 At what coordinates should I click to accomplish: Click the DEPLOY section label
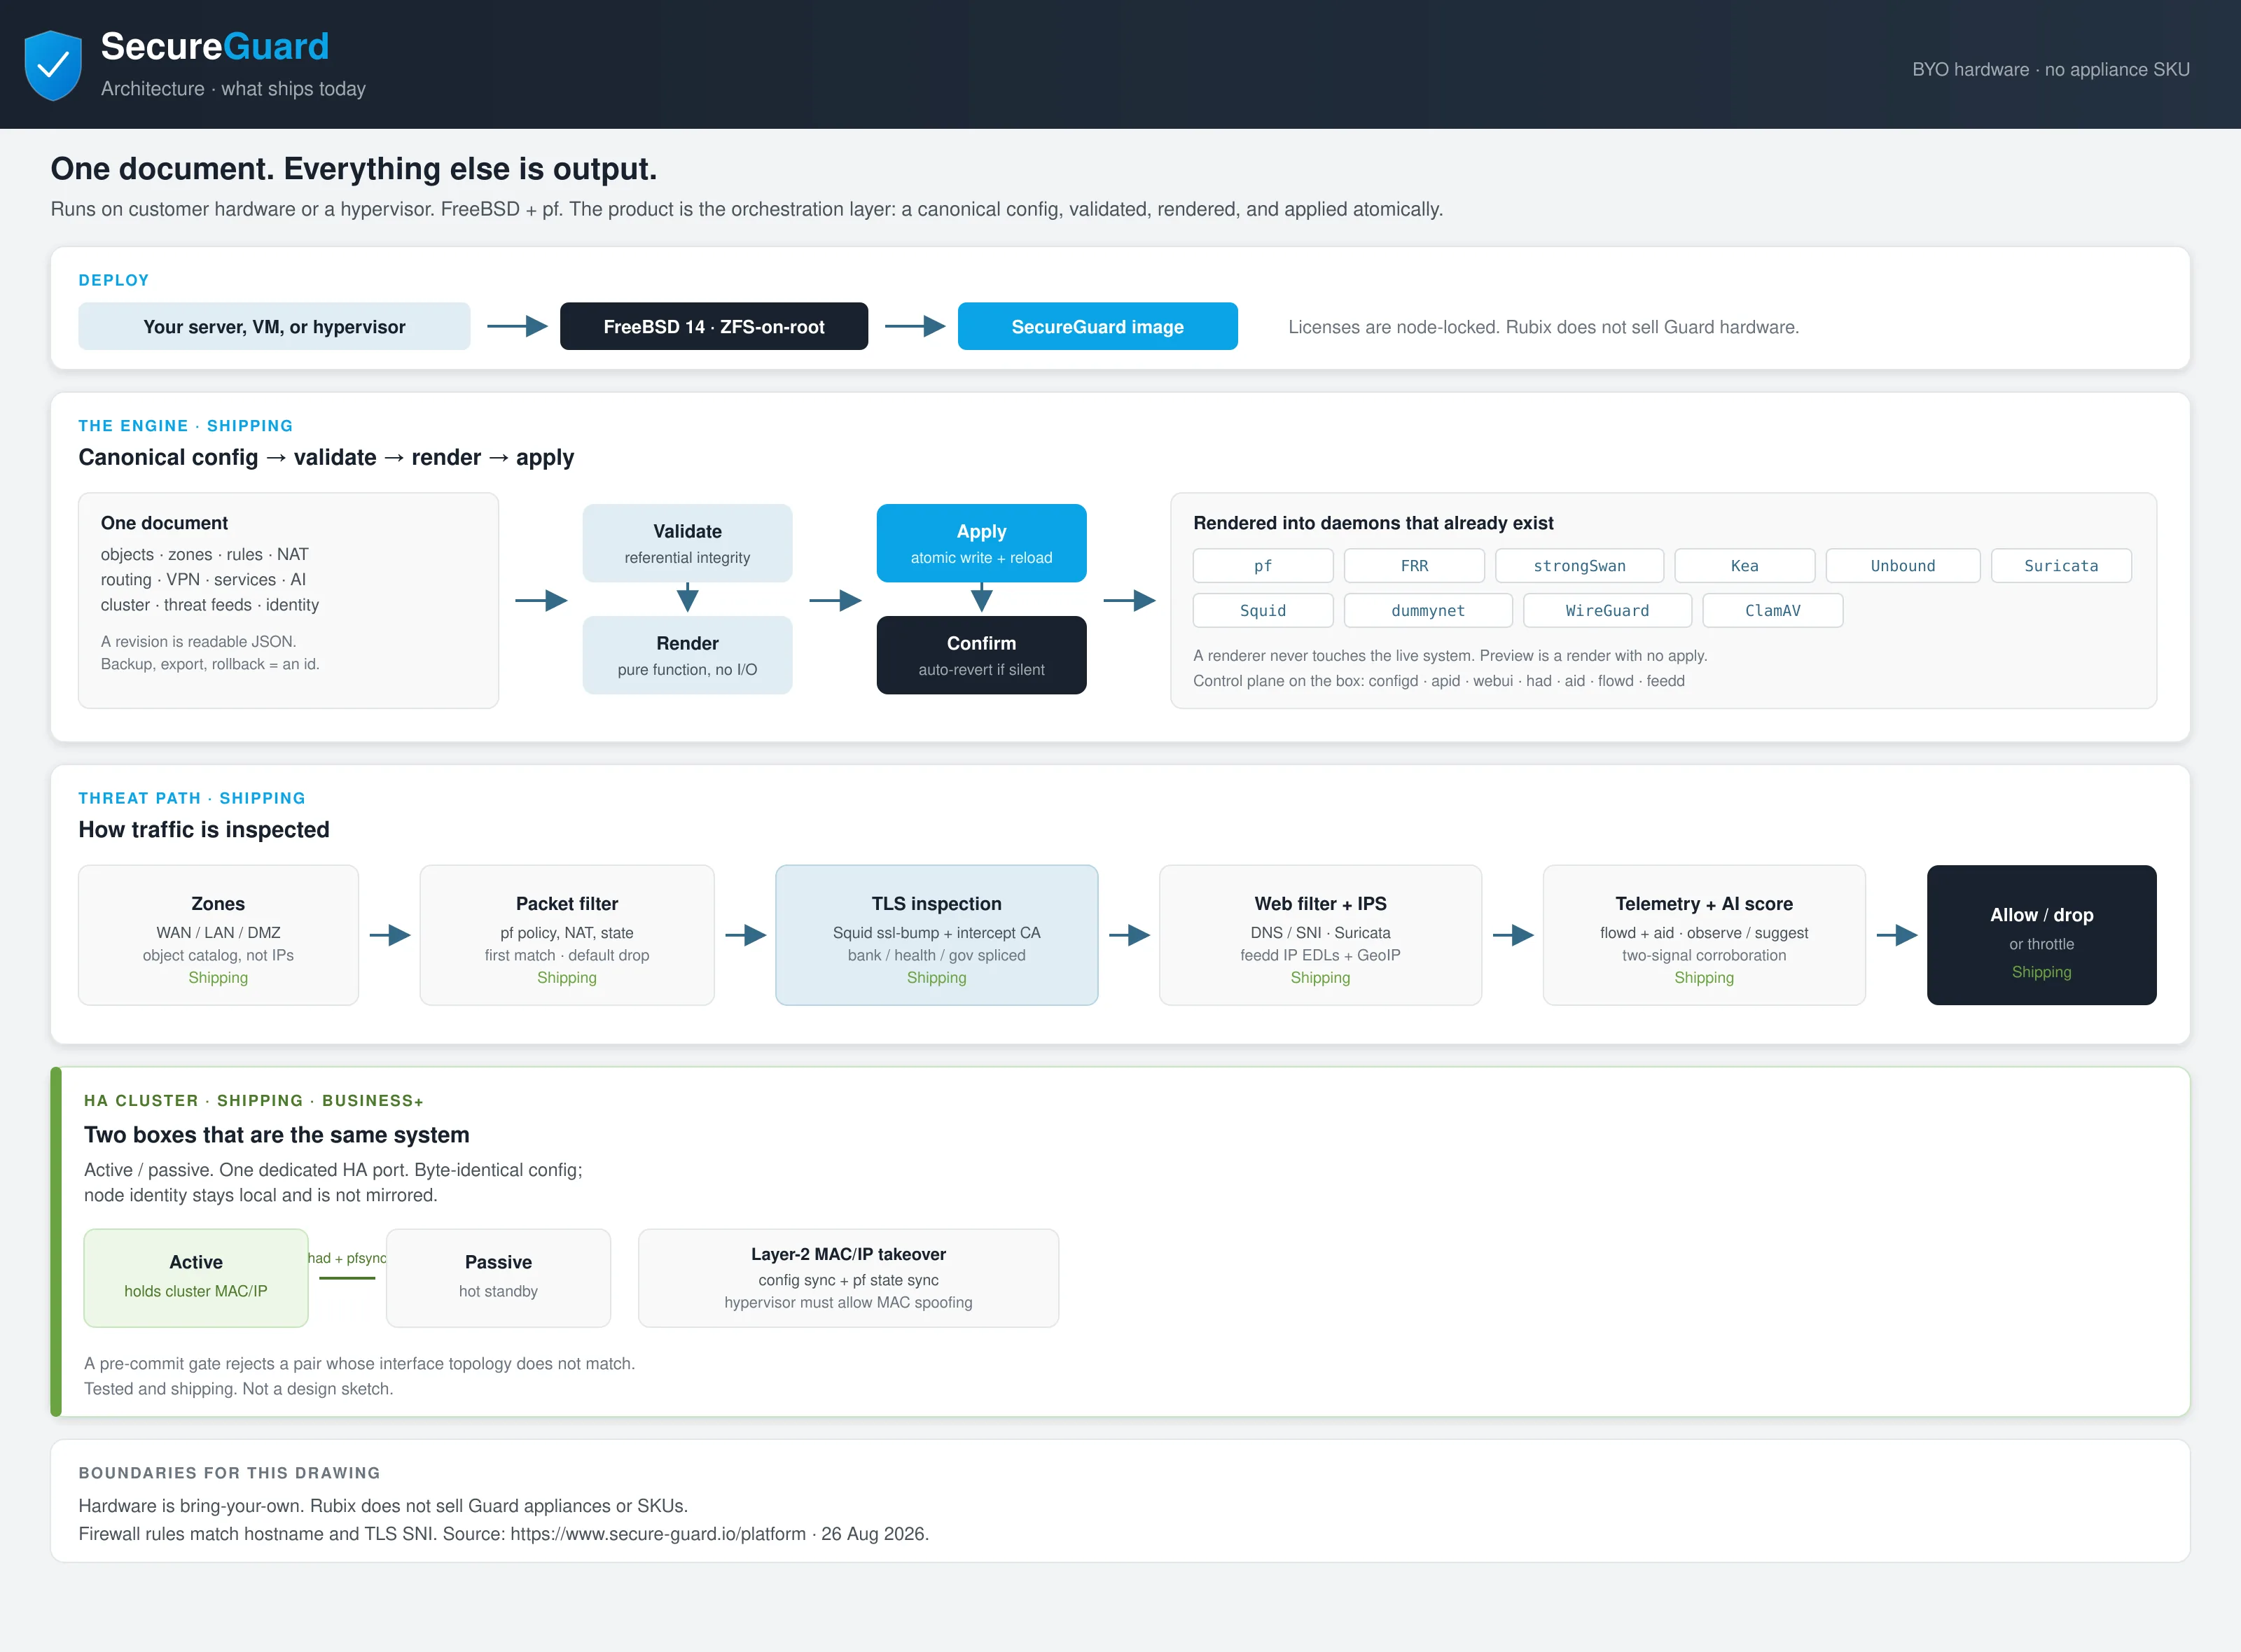[114, 280]
